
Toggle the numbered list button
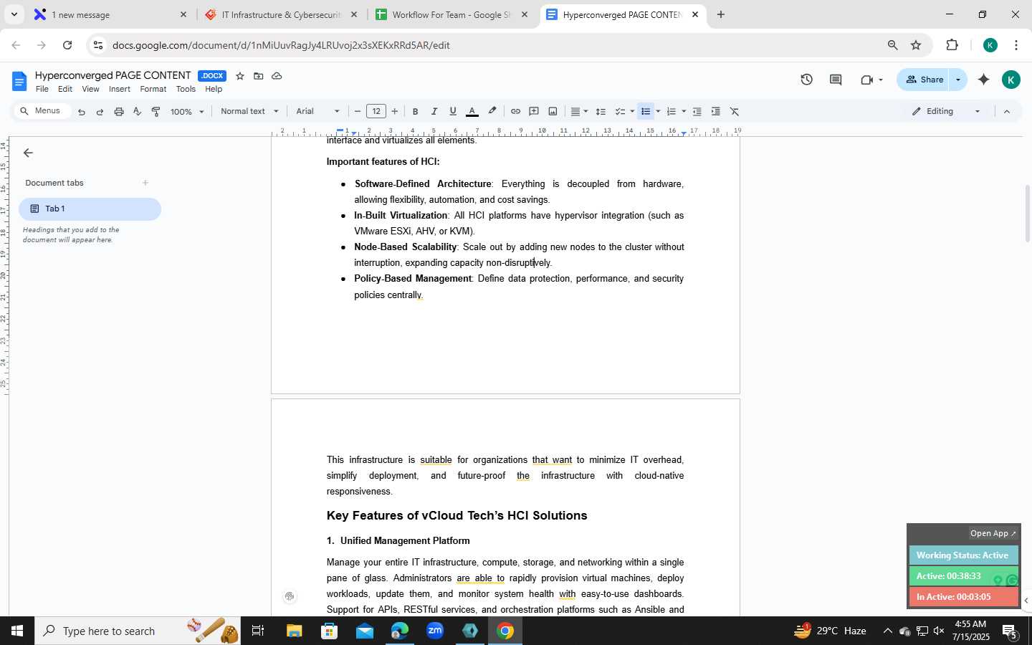click(x=672, y=112)
